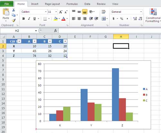The width and height of the screenshot is (161, 133).
Task: Open the Orientation text rotation icon
Action: pos(91,12)
